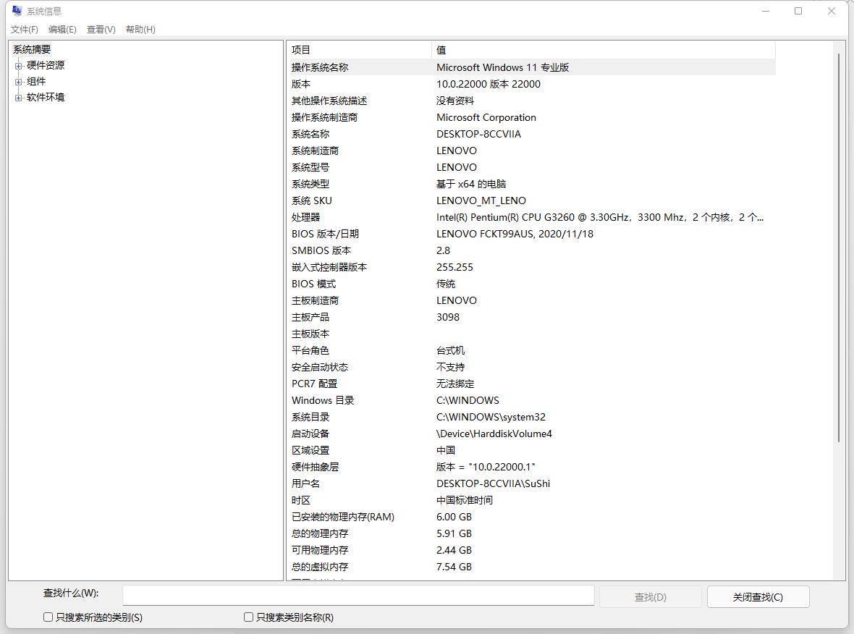
Task: Enable the 只搜索类别名称 checkbox
Action: pos(248,617)
